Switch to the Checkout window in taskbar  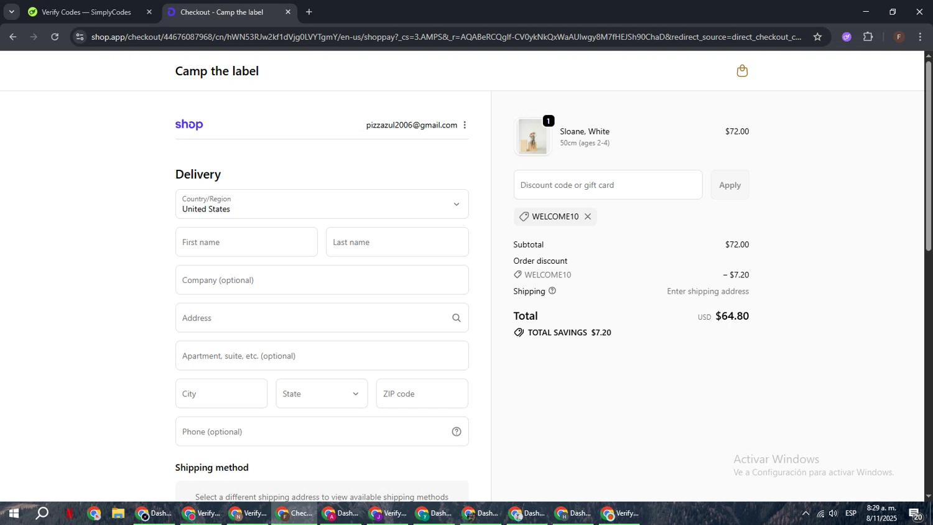[x=294, y=513]
